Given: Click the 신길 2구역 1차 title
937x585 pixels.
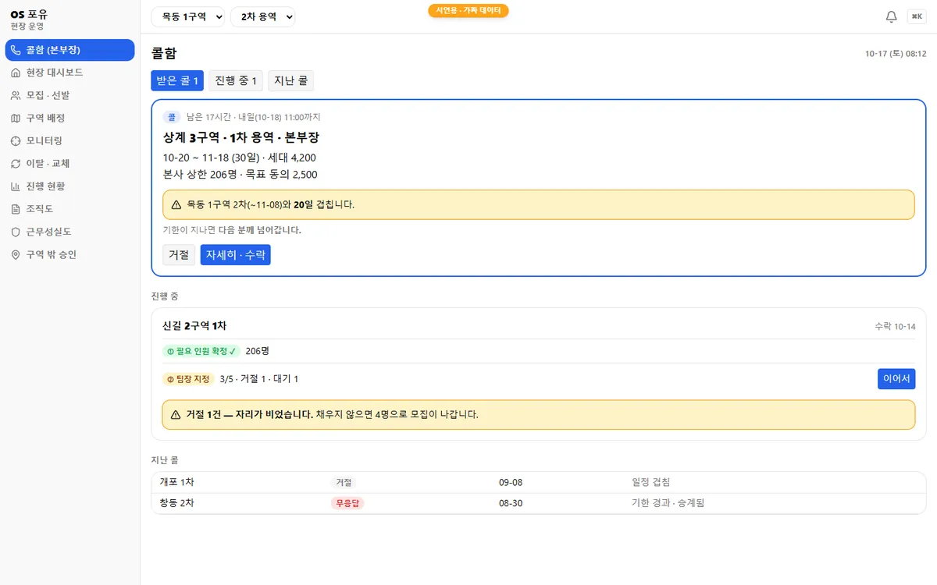Looking at the screenshot, I should coord(194,325).
